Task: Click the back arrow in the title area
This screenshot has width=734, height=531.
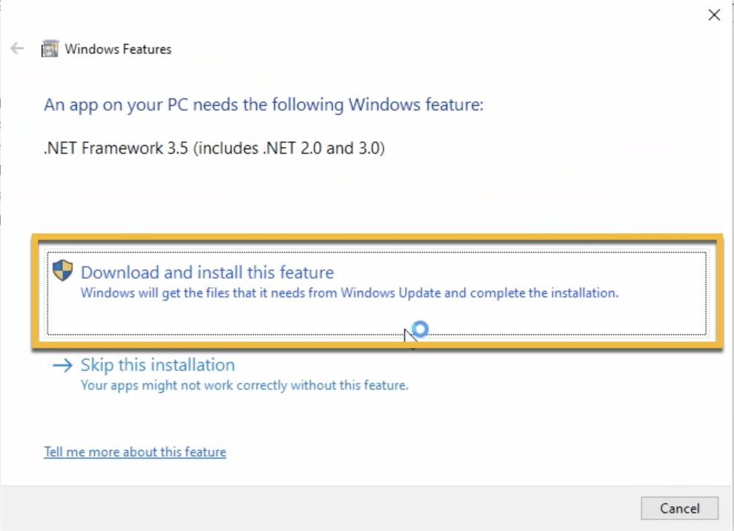Action: click(17, 49)
